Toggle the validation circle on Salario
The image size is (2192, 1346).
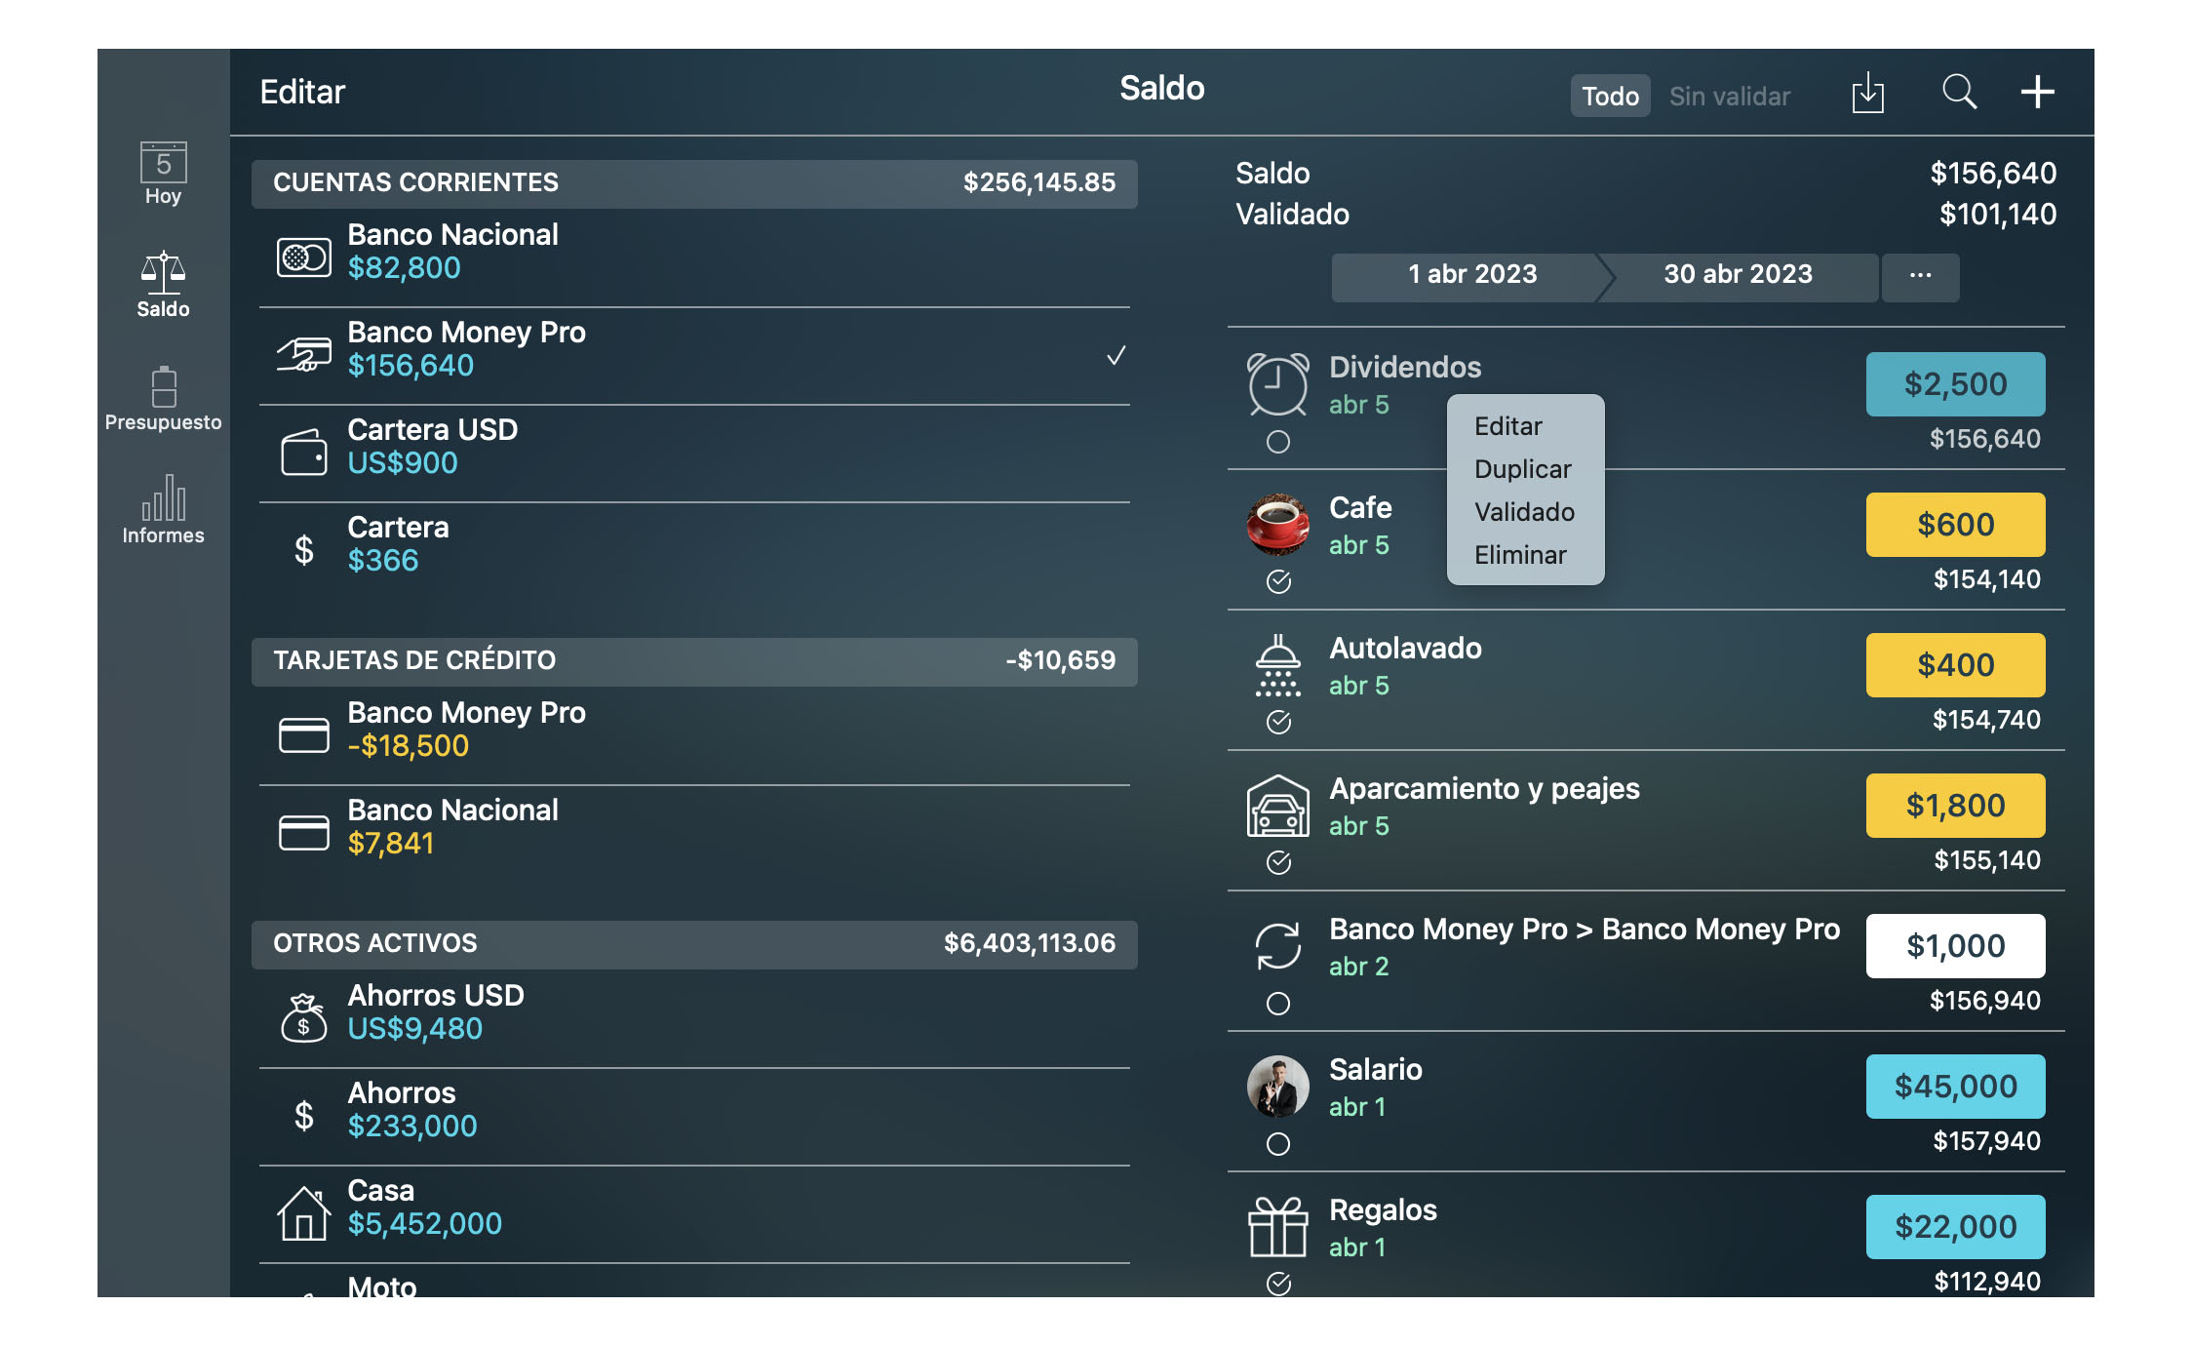click(1278, 1145)
